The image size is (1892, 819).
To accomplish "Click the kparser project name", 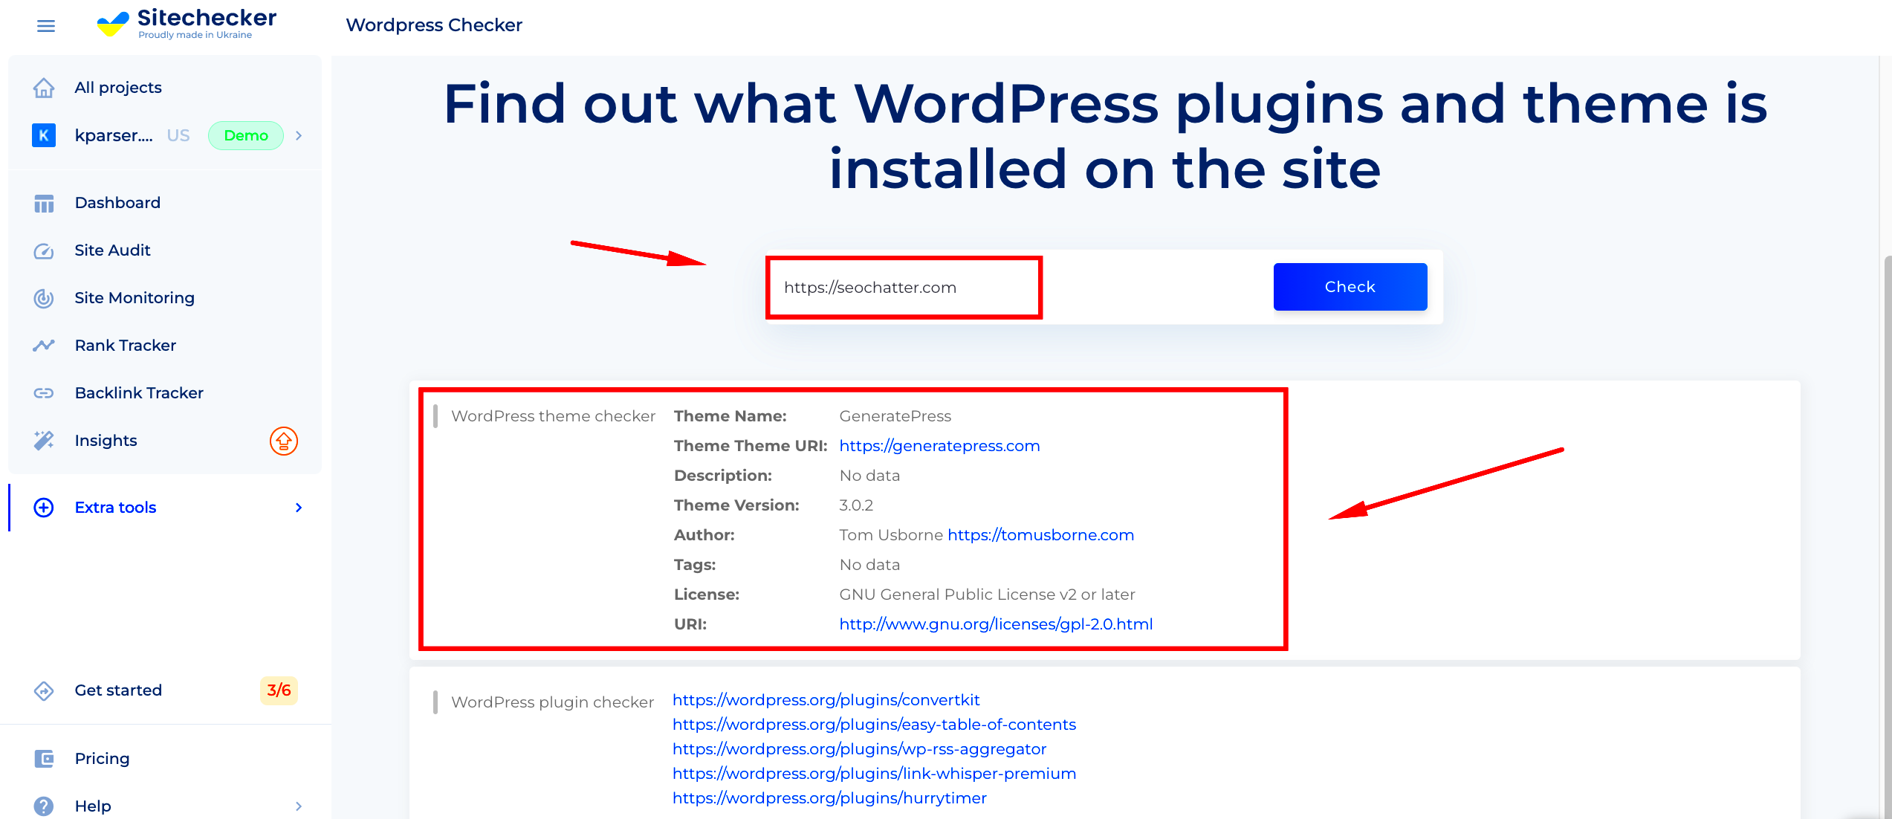I will click(x=114, y=135).
